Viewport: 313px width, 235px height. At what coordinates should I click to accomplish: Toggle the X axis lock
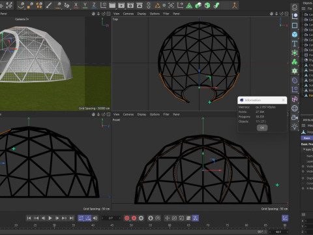76,5
